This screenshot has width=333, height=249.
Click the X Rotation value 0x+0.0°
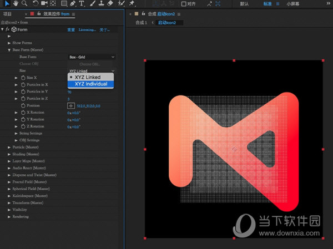click(x=74, y=113)
